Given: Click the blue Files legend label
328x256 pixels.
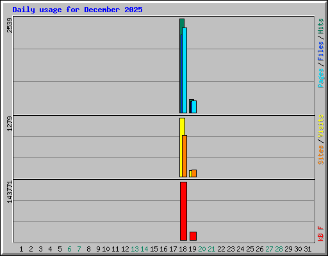Looking at the screenshot, I should click(321, 51).
